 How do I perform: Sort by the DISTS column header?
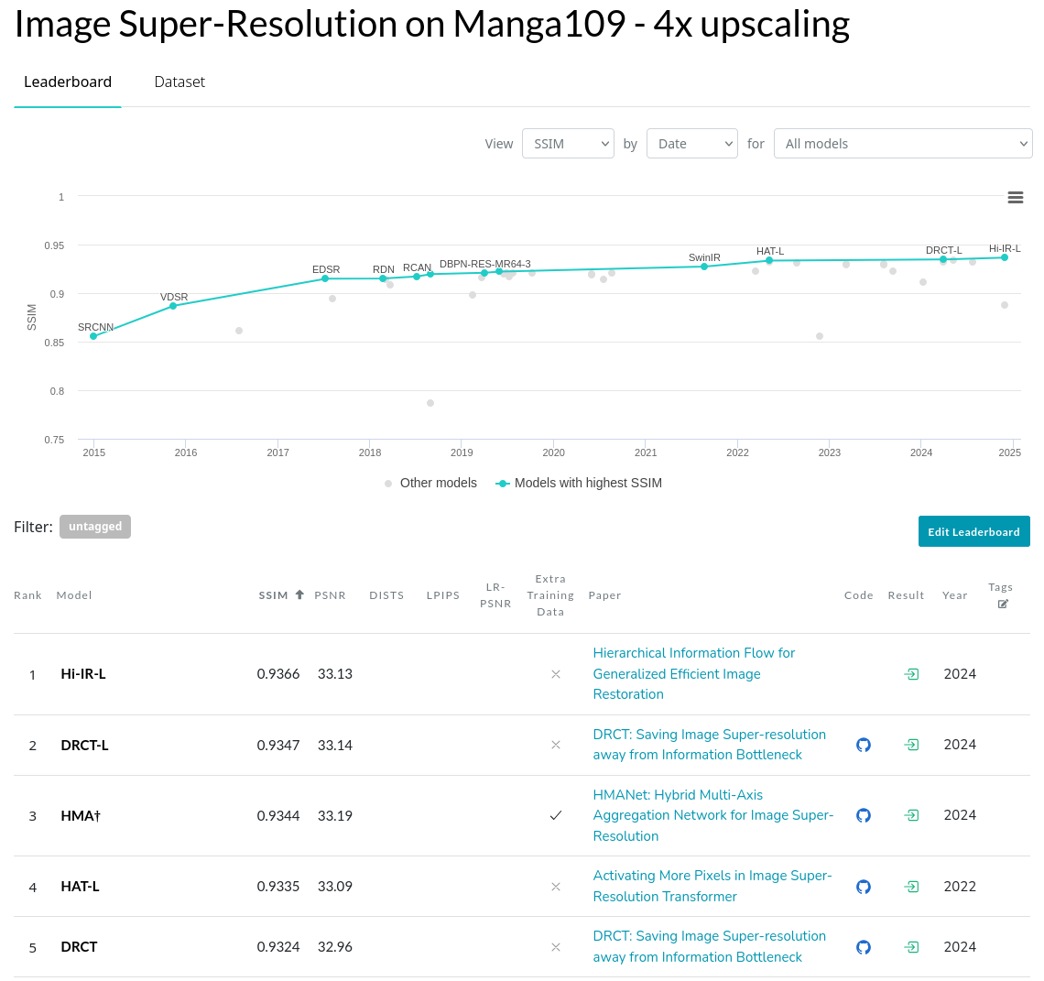386,595
